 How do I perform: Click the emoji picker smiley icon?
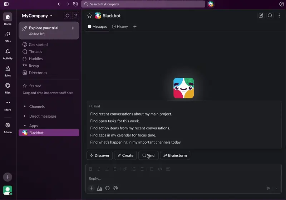click(107, 188)
